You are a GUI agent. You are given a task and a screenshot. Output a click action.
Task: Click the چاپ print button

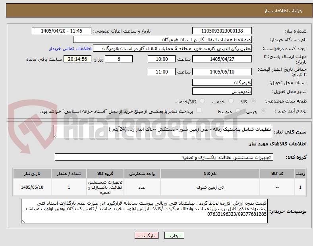(174, 235)
